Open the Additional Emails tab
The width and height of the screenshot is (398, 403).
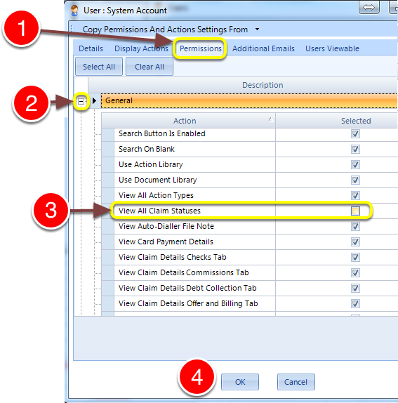pos(263,48)
